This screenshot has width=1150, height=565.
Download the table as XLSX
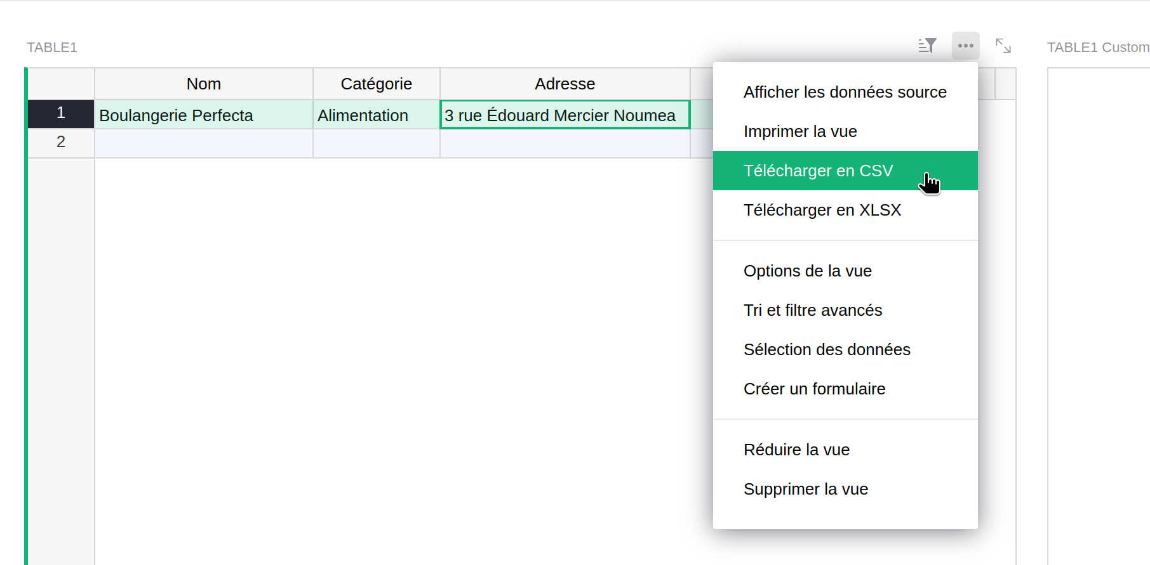coord(822,210)
